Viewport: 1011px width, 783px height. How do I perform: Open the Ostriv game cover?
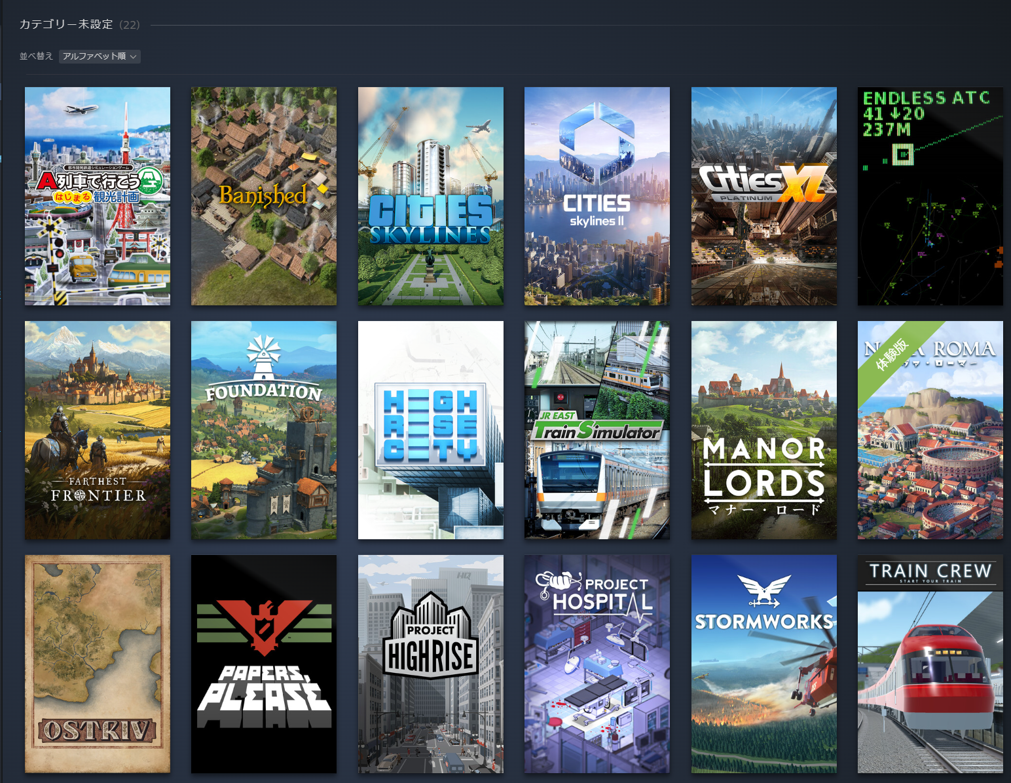click(98, 664)
